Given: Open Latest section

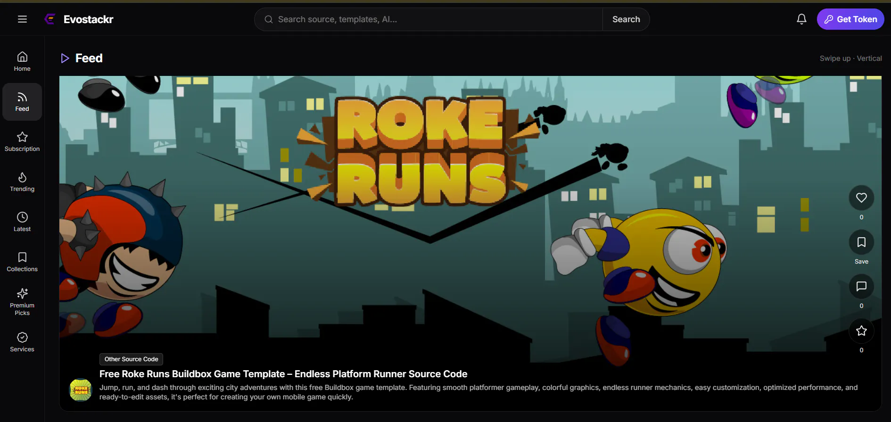Looking at the screenshot, I should 22,222.
